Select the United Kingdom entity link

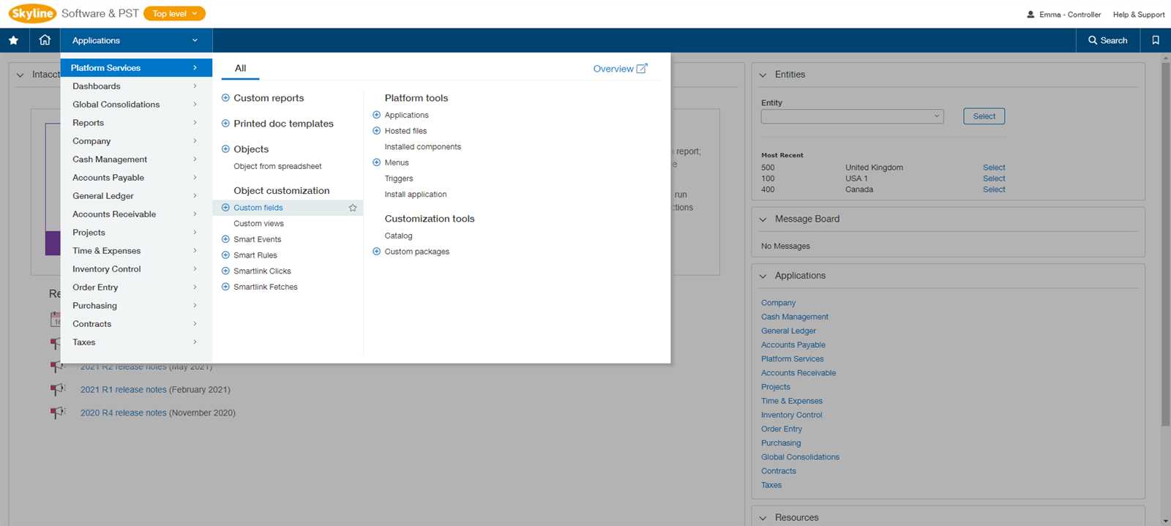[x=994, y=168]
